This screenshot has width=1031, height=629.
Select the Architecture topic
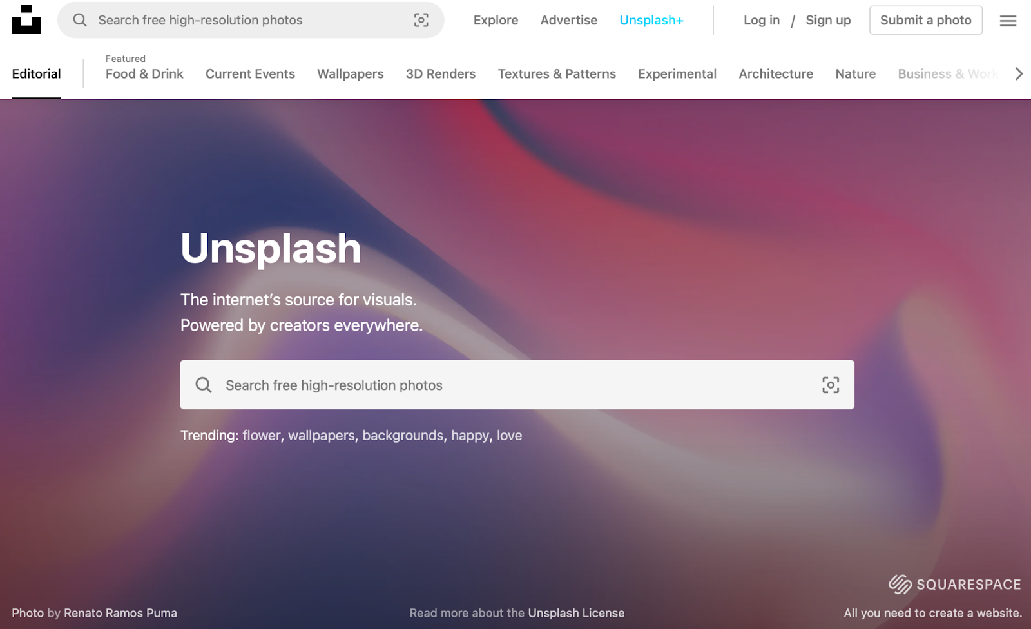coord(776,74)
